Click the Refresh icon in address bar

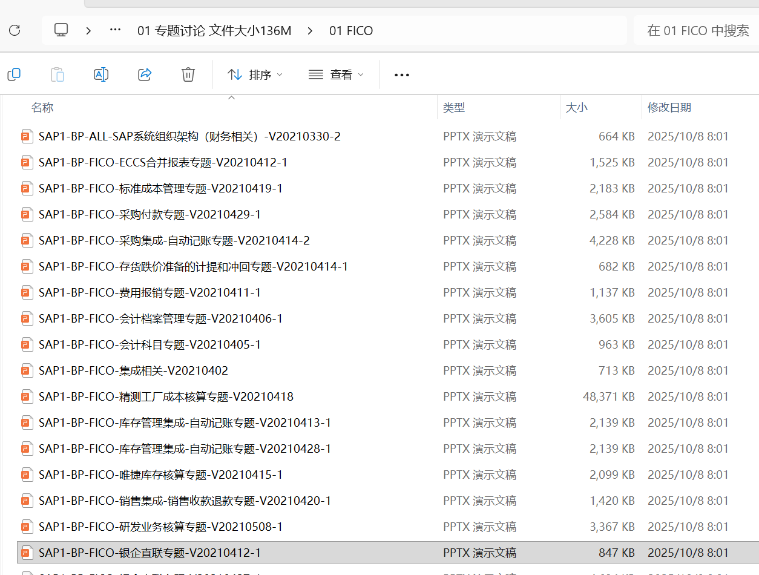click(x=15, y=30)
